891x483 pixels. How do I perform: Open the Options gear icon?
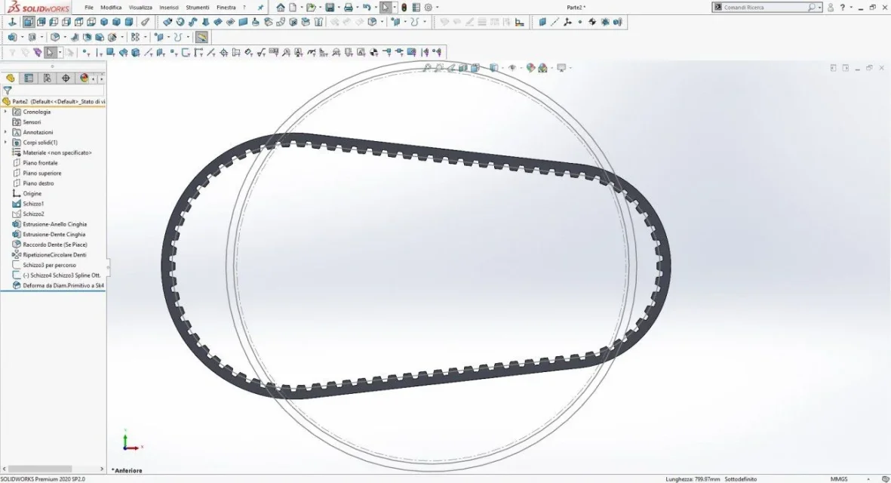(429, 8)
